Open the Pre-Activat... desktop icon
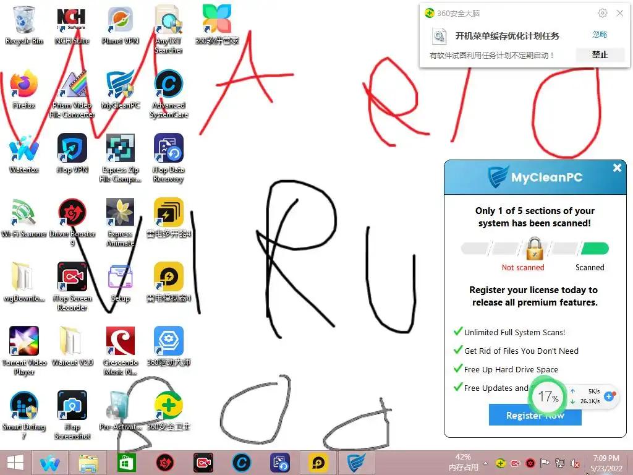This screenshot has width=633, height=475. (121, 411)
